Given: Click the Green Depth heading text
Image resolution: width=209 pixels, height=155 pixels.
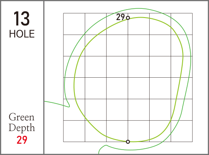Looking at the screenshot, I should 22,122.
